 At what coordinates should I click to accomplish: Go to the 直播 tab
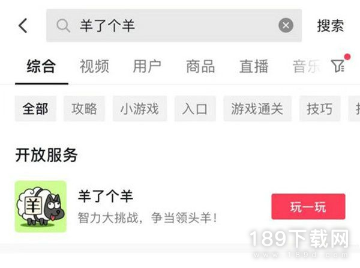pos(254,66)
